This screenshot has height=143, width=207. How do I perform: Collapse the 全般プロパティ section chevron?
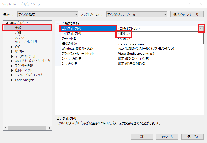[x=58, y=23]
